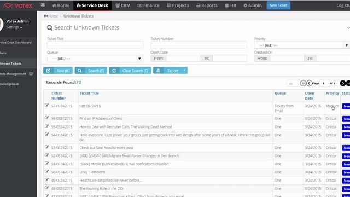350x197 pixels.
Task: Edit ticket 50-03242015 via pencil icon
Action: coord(46,171)
